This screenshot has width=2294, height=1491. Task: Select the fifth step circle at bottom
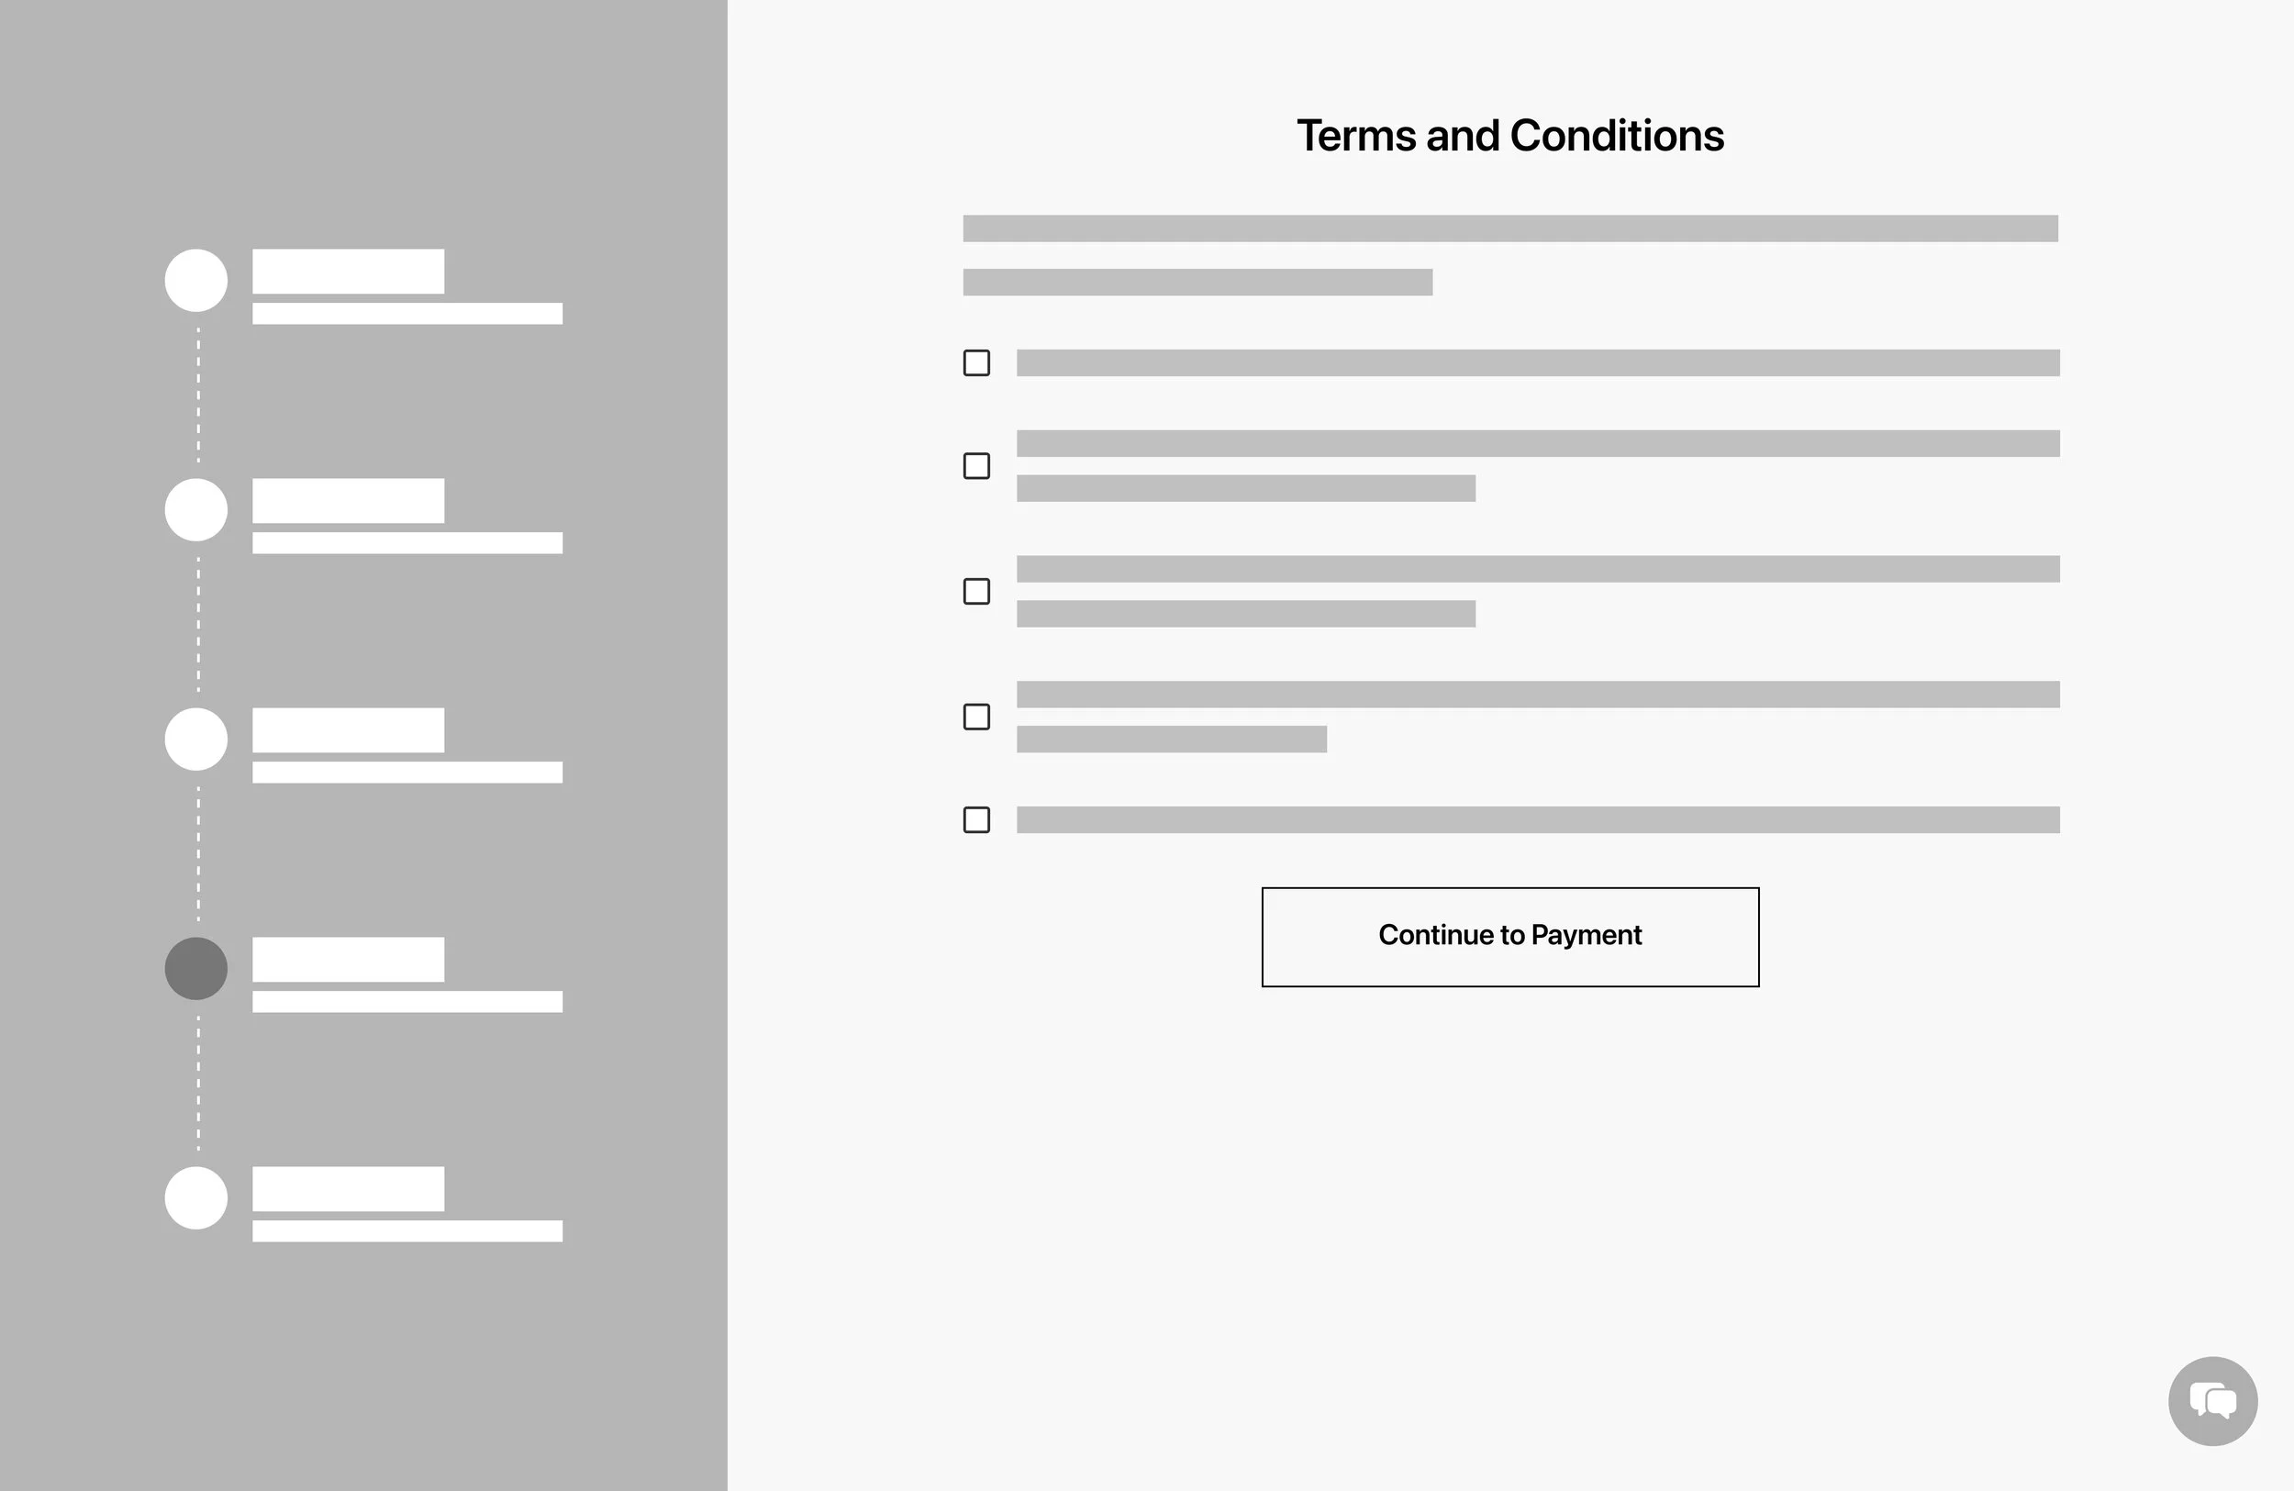(195, 1198)
